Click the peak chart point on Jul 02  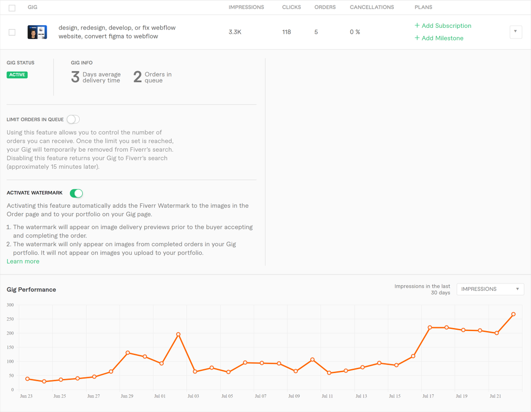178,334
